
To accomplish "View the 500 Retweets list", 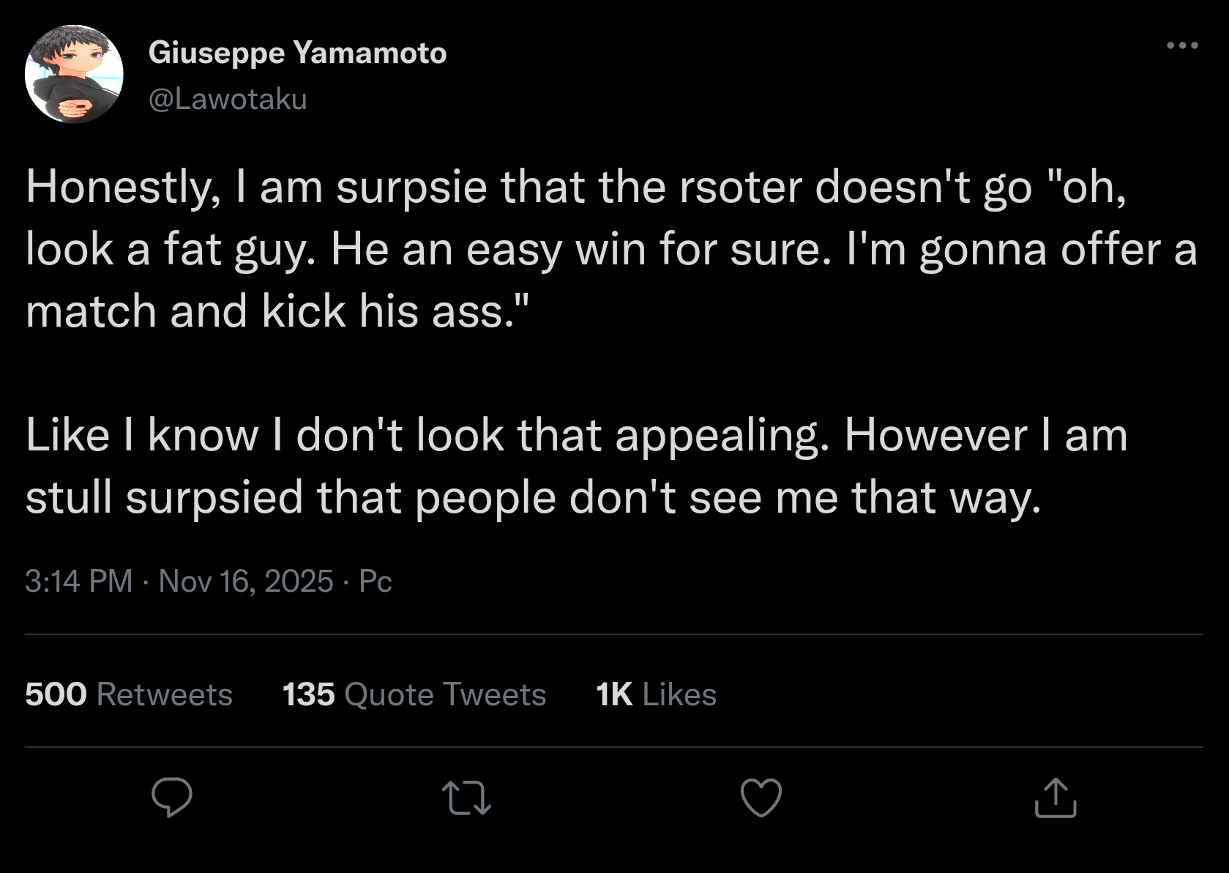I will pos(129,694).
